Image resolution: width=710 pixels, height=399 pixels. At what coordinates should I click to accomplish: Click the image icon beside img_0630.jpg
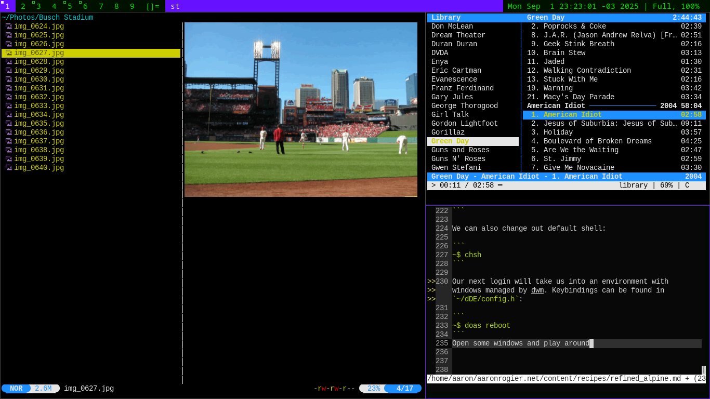click(9, 79)
